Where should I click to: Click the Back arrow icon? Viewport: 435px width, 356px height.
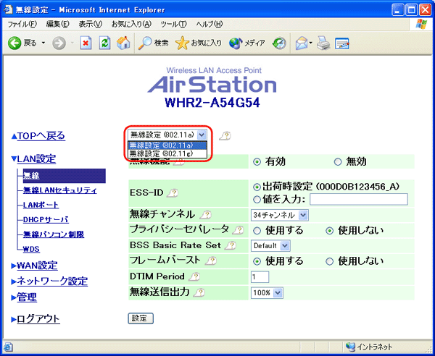click(14, 43)
